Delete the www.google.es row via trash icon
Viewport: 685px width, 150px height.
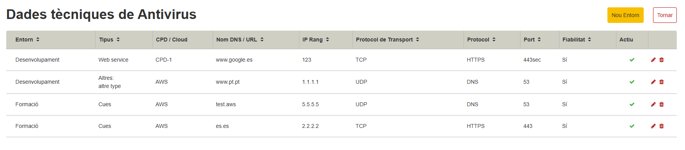(662, 60)
